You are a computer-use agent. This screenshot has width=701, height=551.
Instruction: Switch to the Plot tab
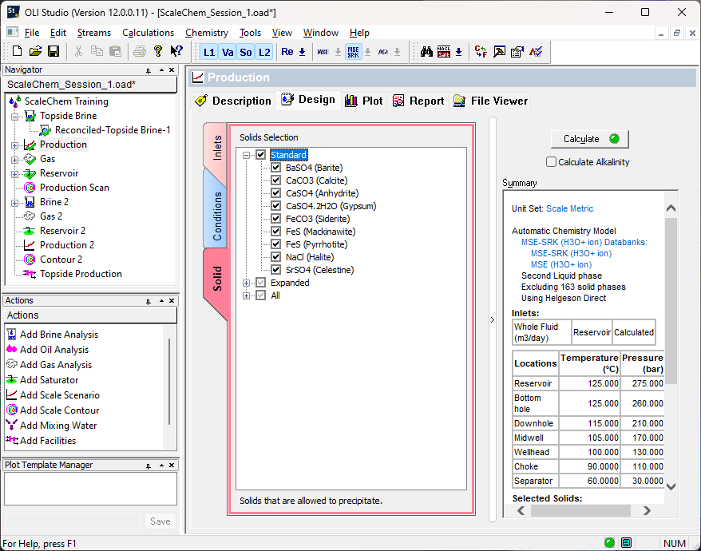point(364,101)
